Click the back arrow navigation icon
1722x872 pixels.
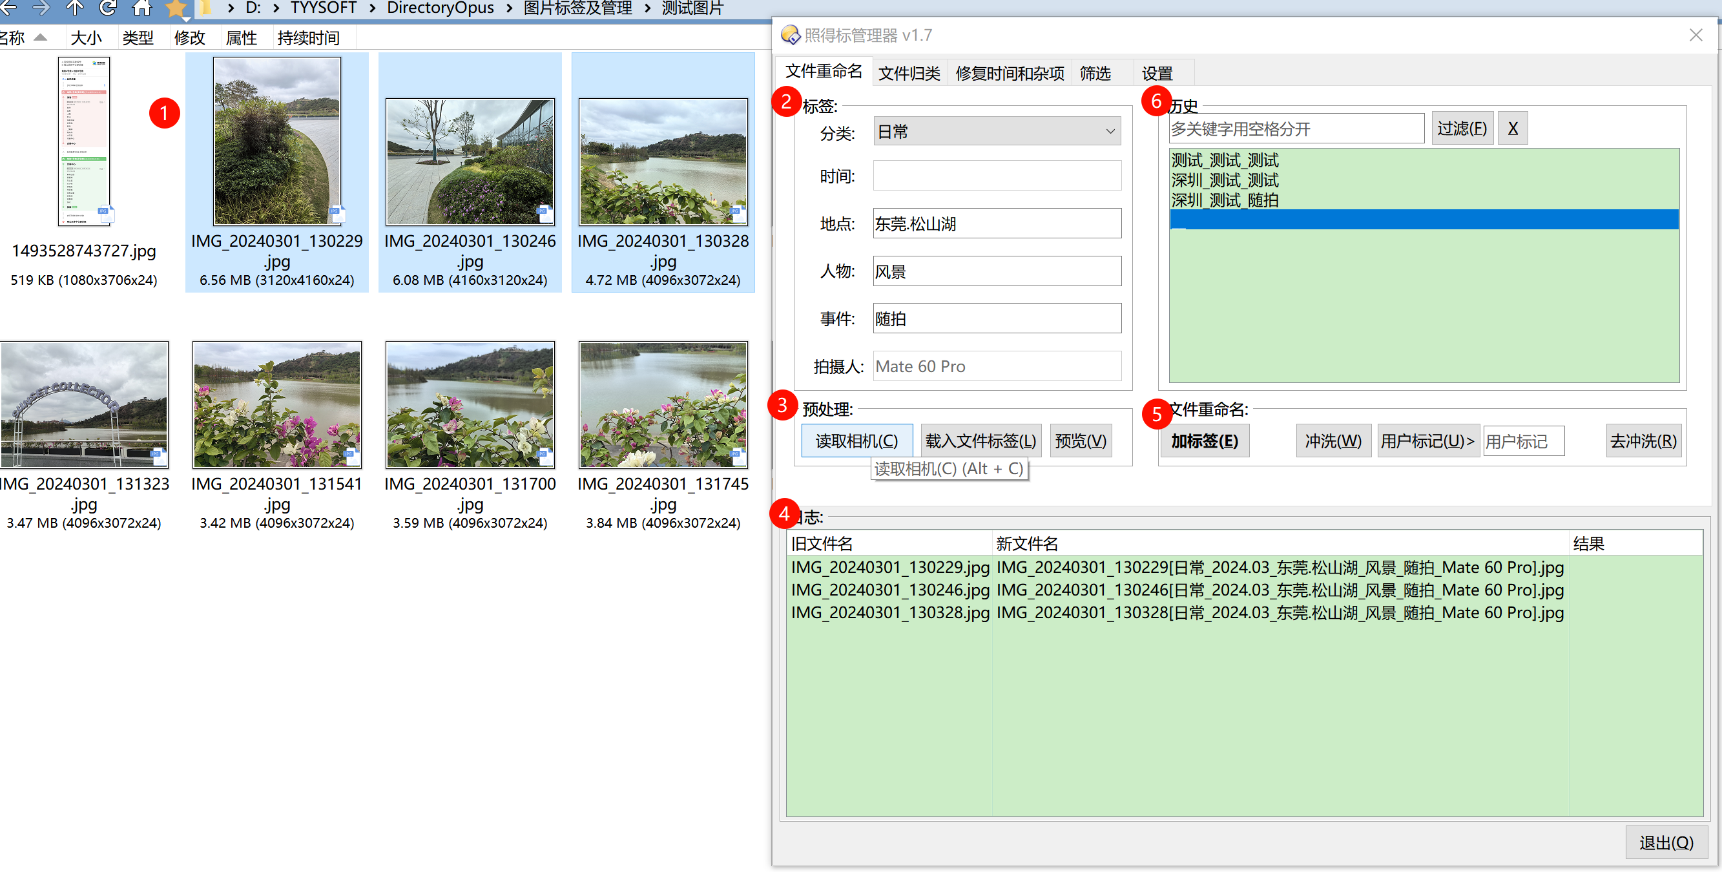tap(8, 7)
